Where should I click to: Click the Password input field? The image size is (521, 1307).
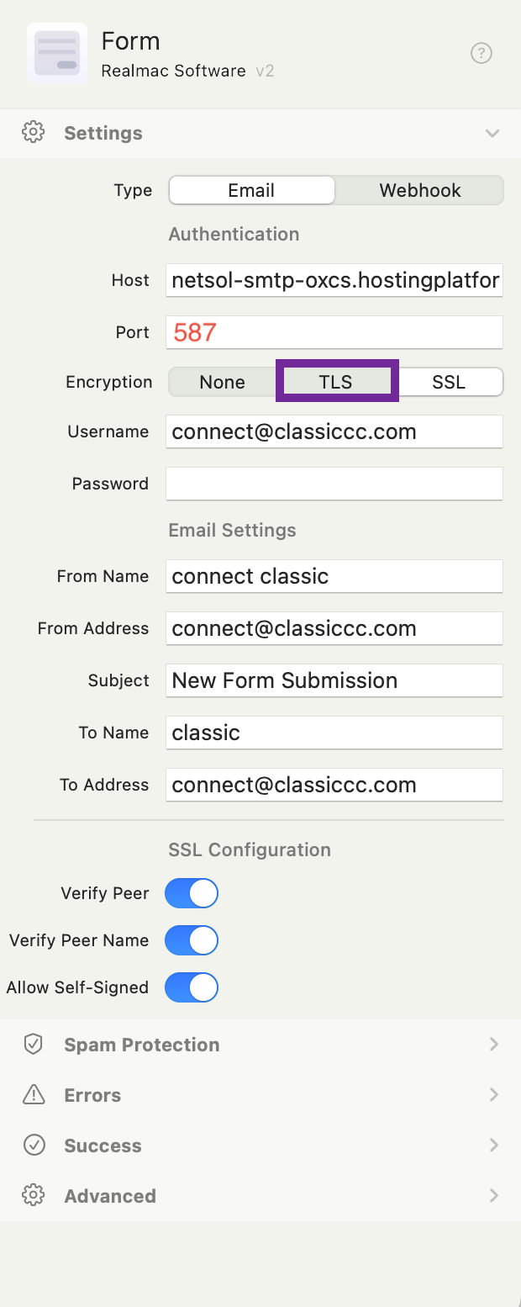[x=334, y=484]
